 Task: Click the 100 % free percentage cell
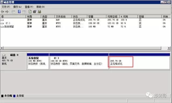point(124,20)
